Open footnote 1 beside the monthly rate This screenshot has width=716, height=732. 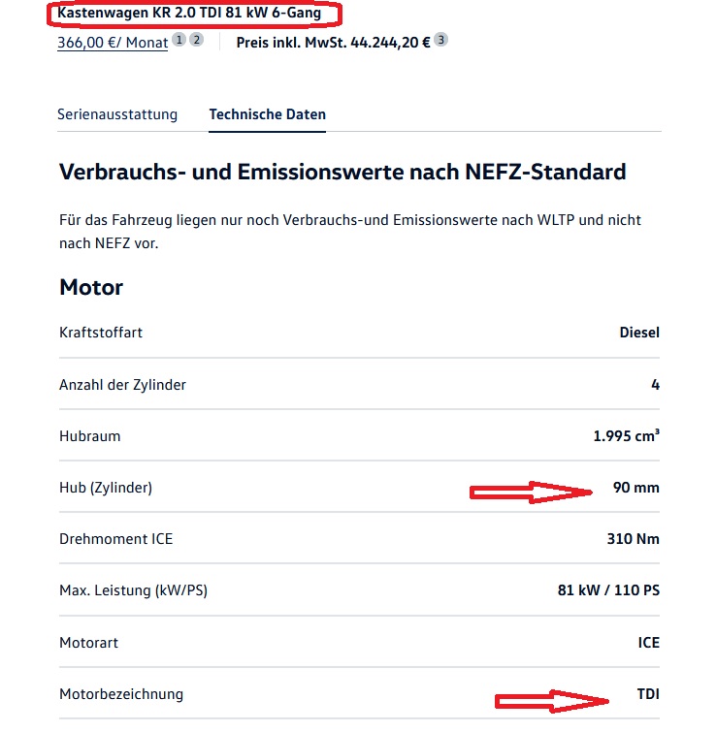point(179,40)
